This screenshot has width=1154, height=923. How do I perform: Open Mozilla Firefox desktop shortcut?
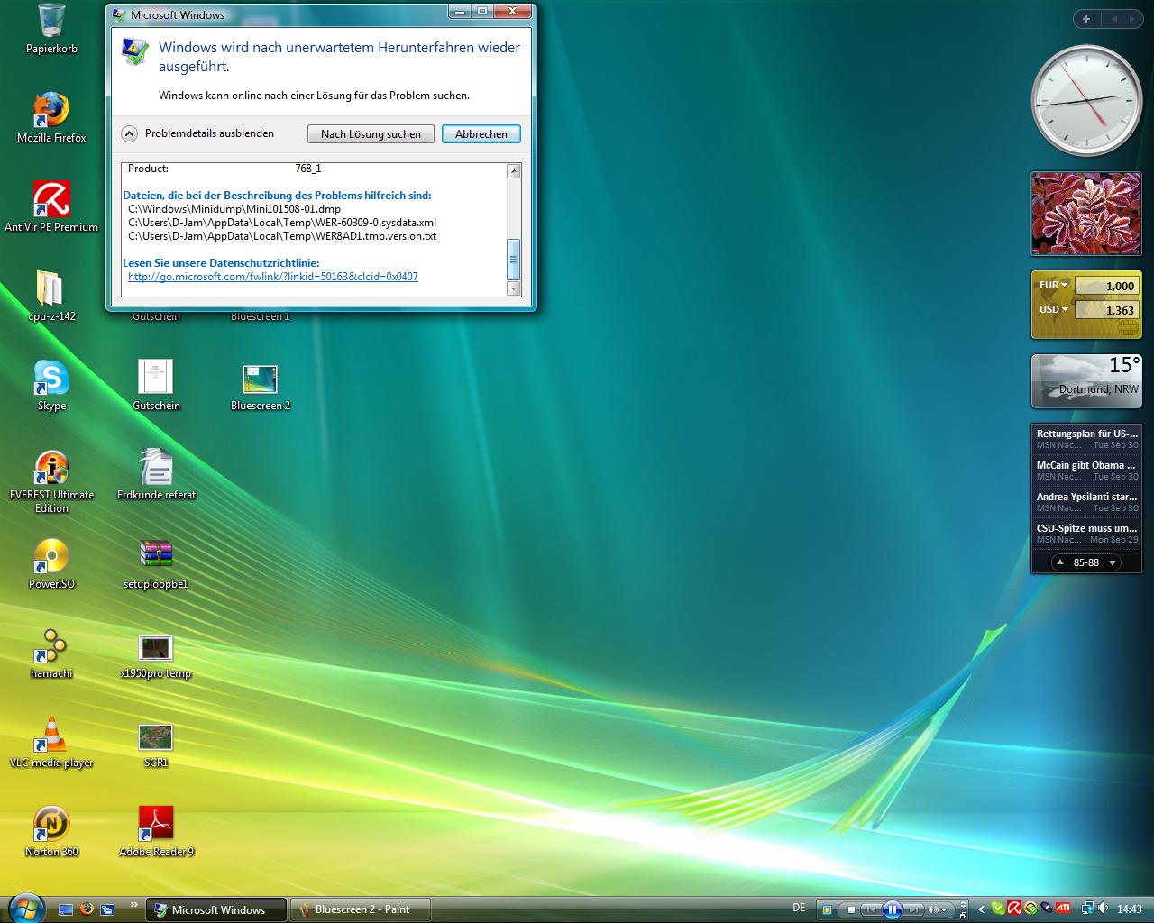click(51, 117)
